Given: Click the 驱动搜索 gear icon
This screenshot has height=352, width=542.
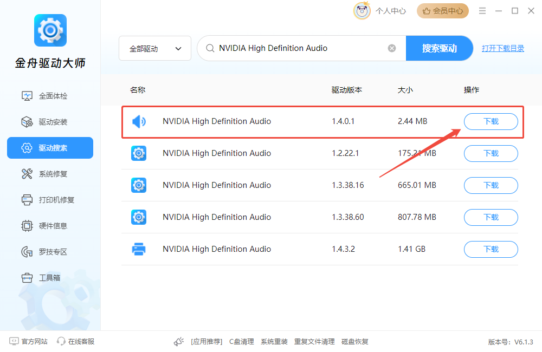Looking at the screenshot, I should pos(27,148).
